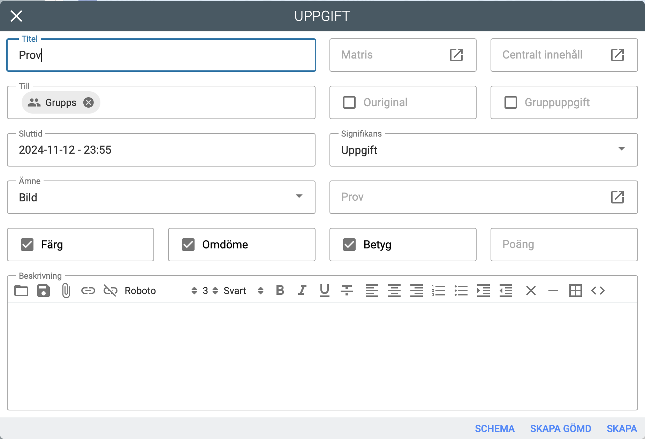Toggle bold formatting in the description toolbar
The image size is (645, 439).
point(280,290)
